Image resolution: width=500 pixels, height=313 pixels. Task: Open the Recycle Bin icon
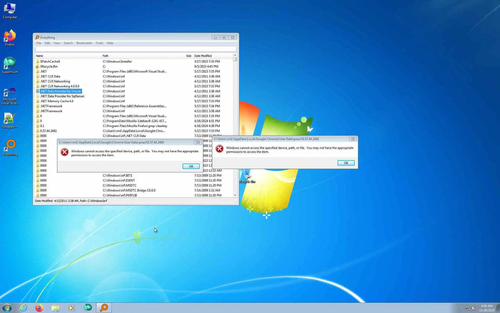(247, 175)
